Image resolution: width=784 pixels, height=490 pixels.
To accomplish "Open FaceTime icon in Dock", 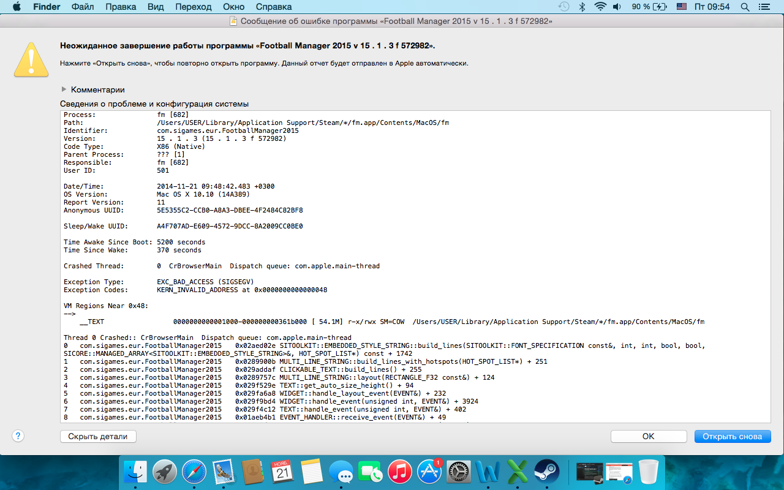I will pos(371,472).
